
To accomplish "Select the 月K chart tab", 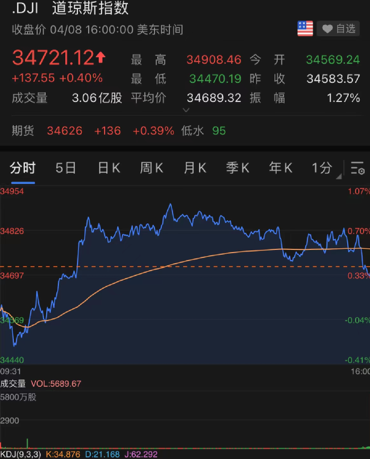I will pyautogui.click(x=194, y=168).
